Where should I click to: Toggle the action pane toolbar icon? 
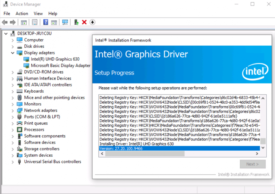pos(54,22)
